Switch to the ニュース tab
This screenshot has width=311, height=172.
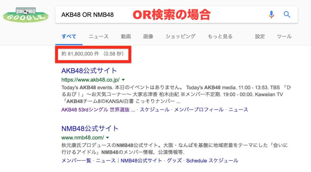point(99,36)
